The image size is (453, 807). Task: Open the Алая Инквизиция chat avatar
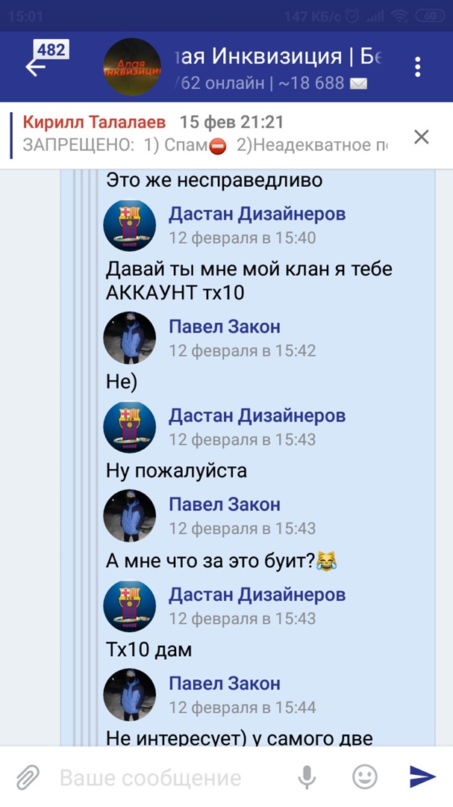pos(132,67)
